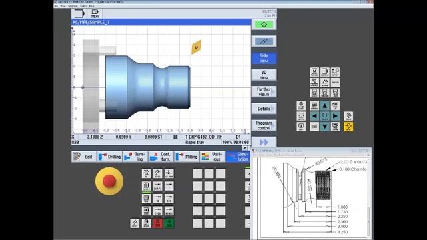Click the MDA mode icon
The image size is (427, 240).
[x=95, y=13]
